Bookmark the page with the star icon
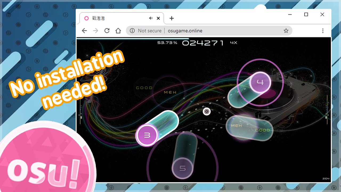This screenshot has width=341, height=192. 286,31
